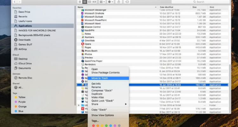
Task: Click the Pages app icon
Action: (83, 47)
